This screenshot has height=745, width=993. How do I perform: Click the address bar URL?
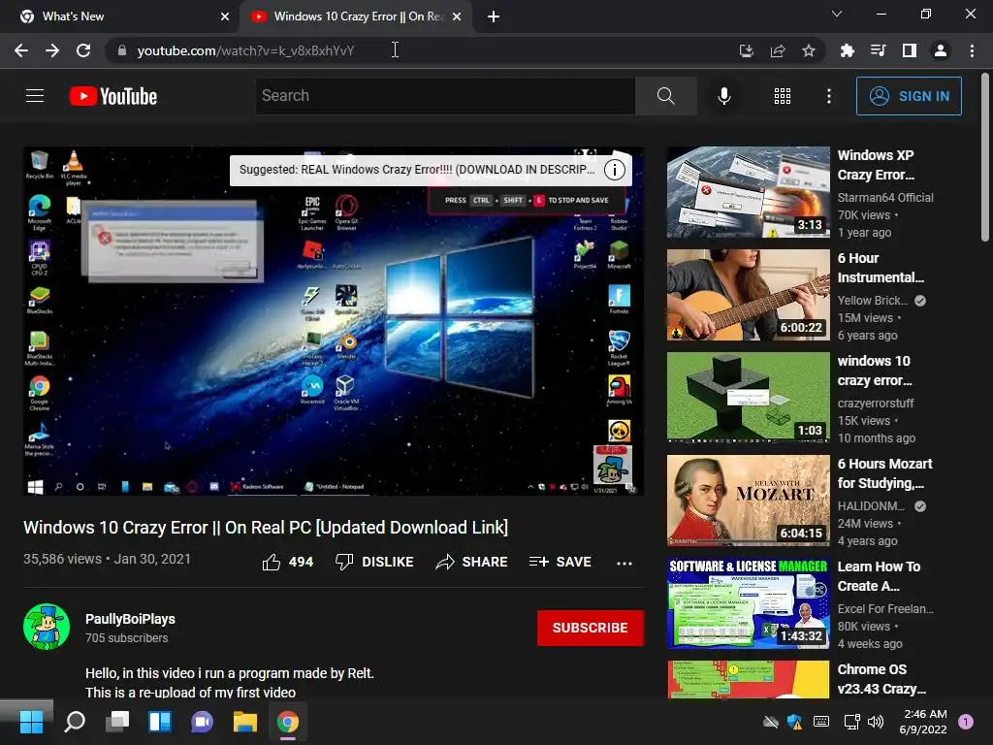click(x=245, y=50)
